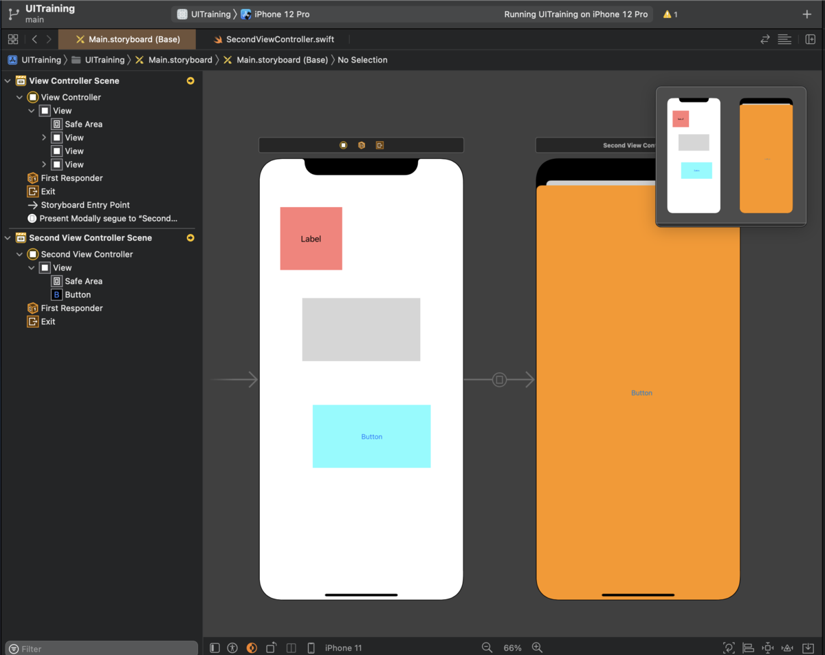Collapse View under Second View Controller
The height and width of the screenshot is (655, 825).
coord(32,268)
